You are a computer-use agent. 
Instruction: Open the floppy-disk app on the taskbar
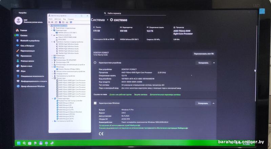pyautogui.click(x=41, y=143)
